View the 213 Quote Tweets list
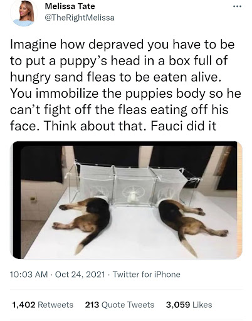The height and width of the screenshot is (321, 252). click(120, 305)
